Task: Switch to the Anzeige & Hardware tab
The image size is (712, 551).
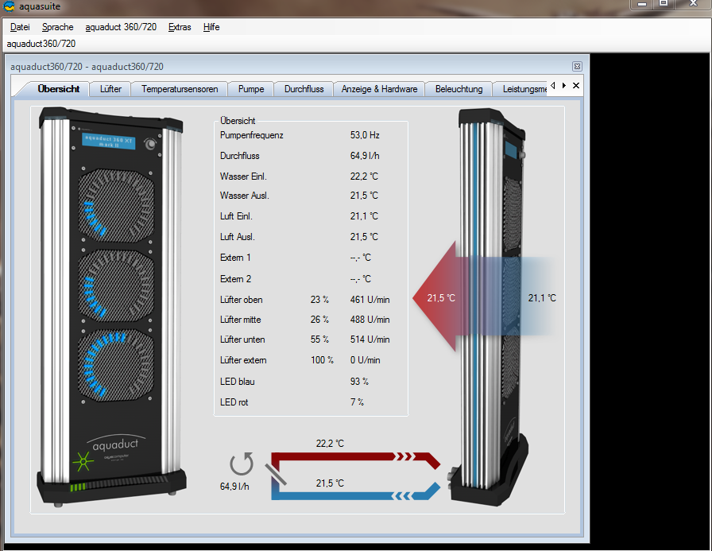Action: [x=380, y=89]
